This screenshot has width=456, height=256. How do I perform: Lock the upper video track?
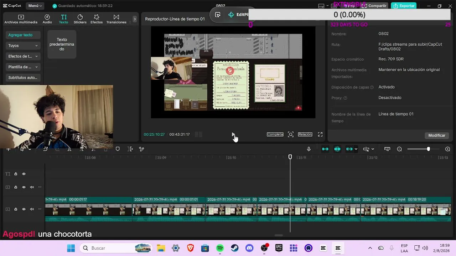[16, 187]
